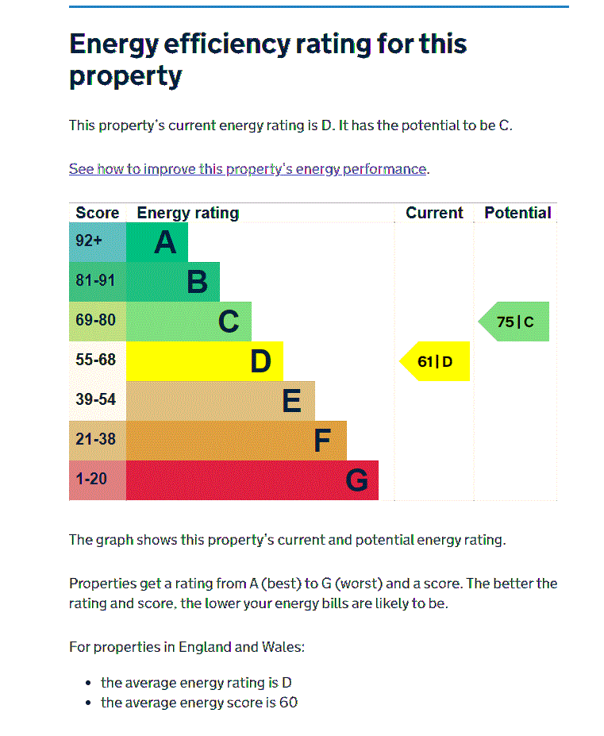Click the red G rating bar
Image resolution: width=604 pixels, height=736 pixels.
coord(252,480)
